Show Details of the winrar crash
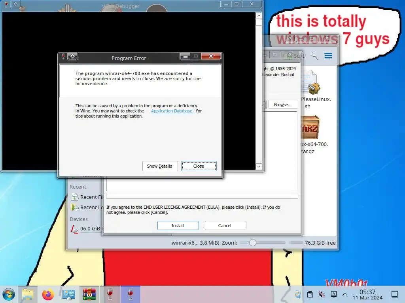This screenshot has width=405, height=303. tap(160, 166)
